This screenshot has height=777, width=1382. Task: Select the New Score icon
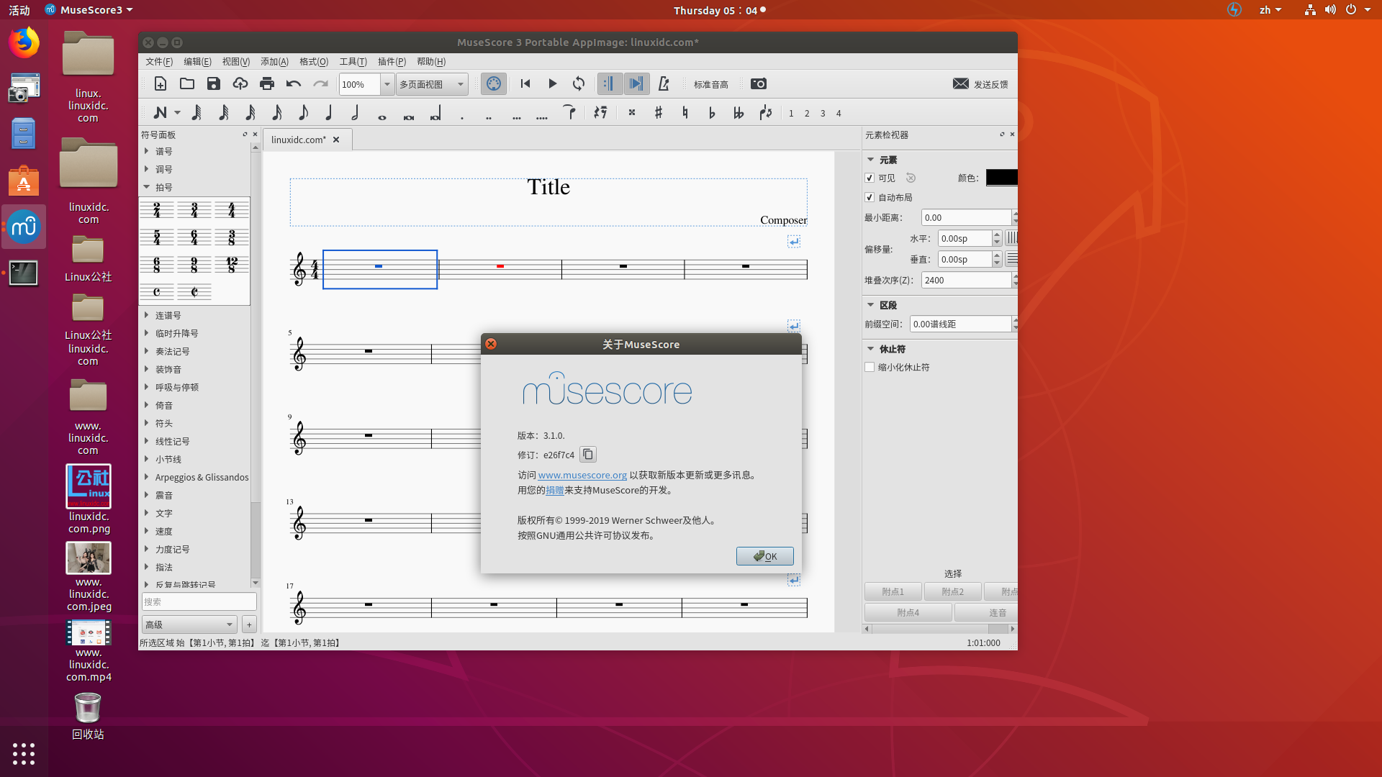[160, 84]
